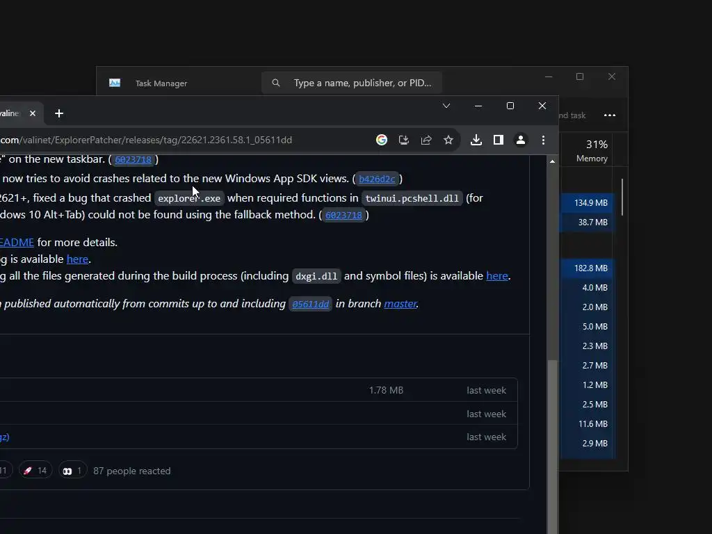712x534 pixels.
Task: Open the browser tab search chevron
Action: (x=446, y=106)
